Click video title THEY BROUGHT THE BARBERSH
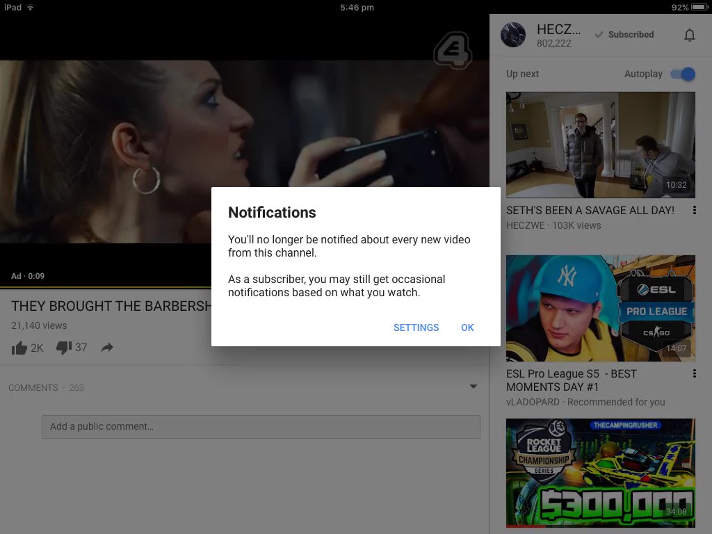 111,306
